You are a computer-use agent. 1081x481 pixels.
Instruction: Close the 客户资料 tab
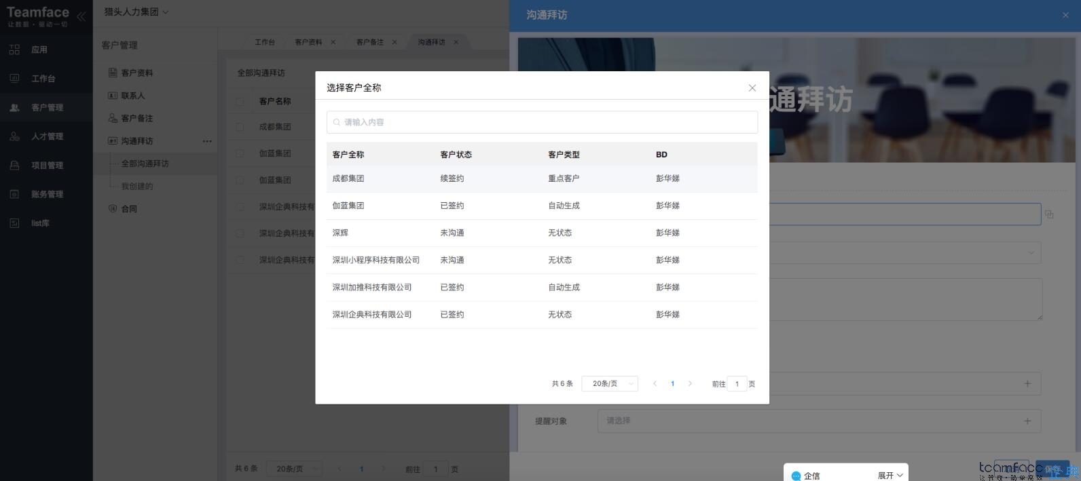[x=333, y=42]
